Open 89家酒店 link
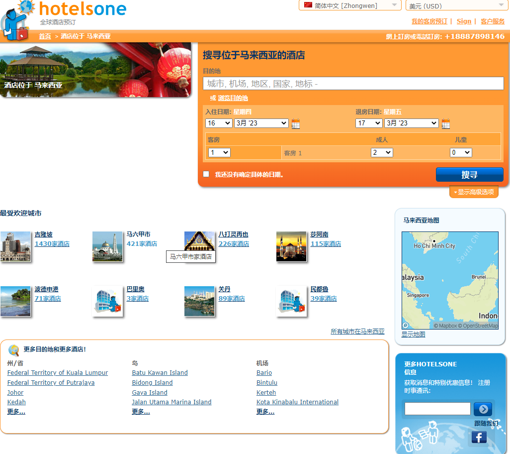The height and width of the screenshot is (454, 510). (x=232, y=298)
